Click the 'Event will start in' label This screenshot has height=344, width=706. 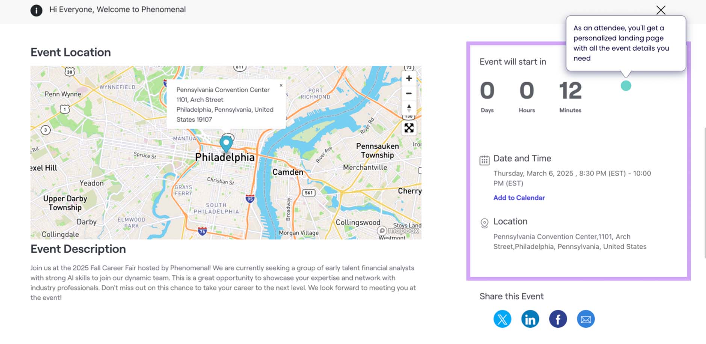[x=513, y=62]
